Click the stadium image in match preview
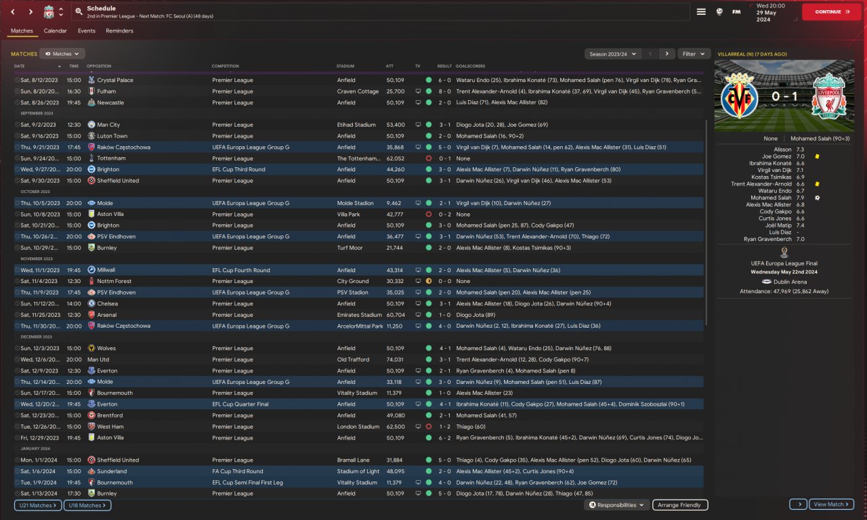The width and height of the screenshot is (867, 520). click(784, 95)
